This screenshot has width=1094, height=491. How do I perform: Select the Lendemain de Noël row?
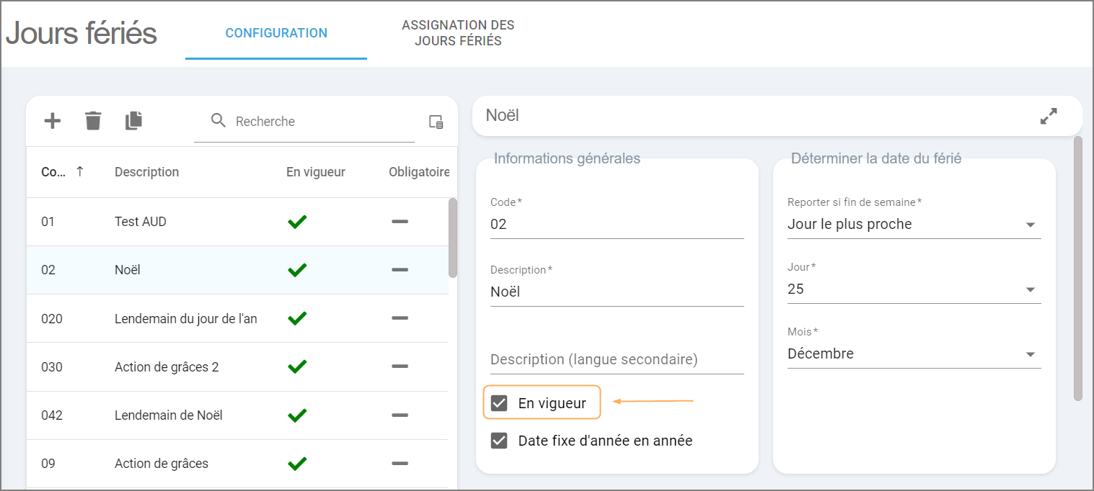point(169,415)
